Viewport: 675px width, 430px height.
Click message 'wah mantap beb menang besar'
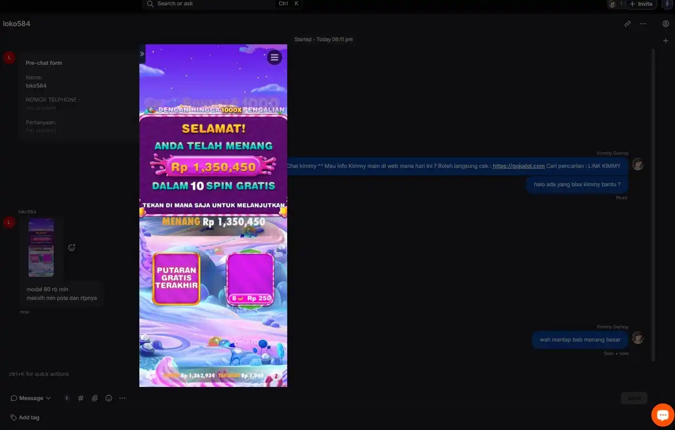tap(580, 340)
